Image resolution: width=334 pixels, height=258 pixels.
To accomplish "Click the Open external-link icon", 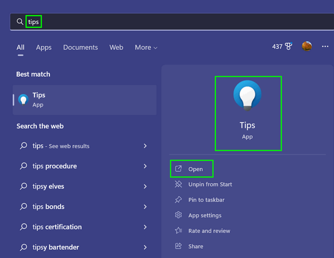I will tap(178, 169).
